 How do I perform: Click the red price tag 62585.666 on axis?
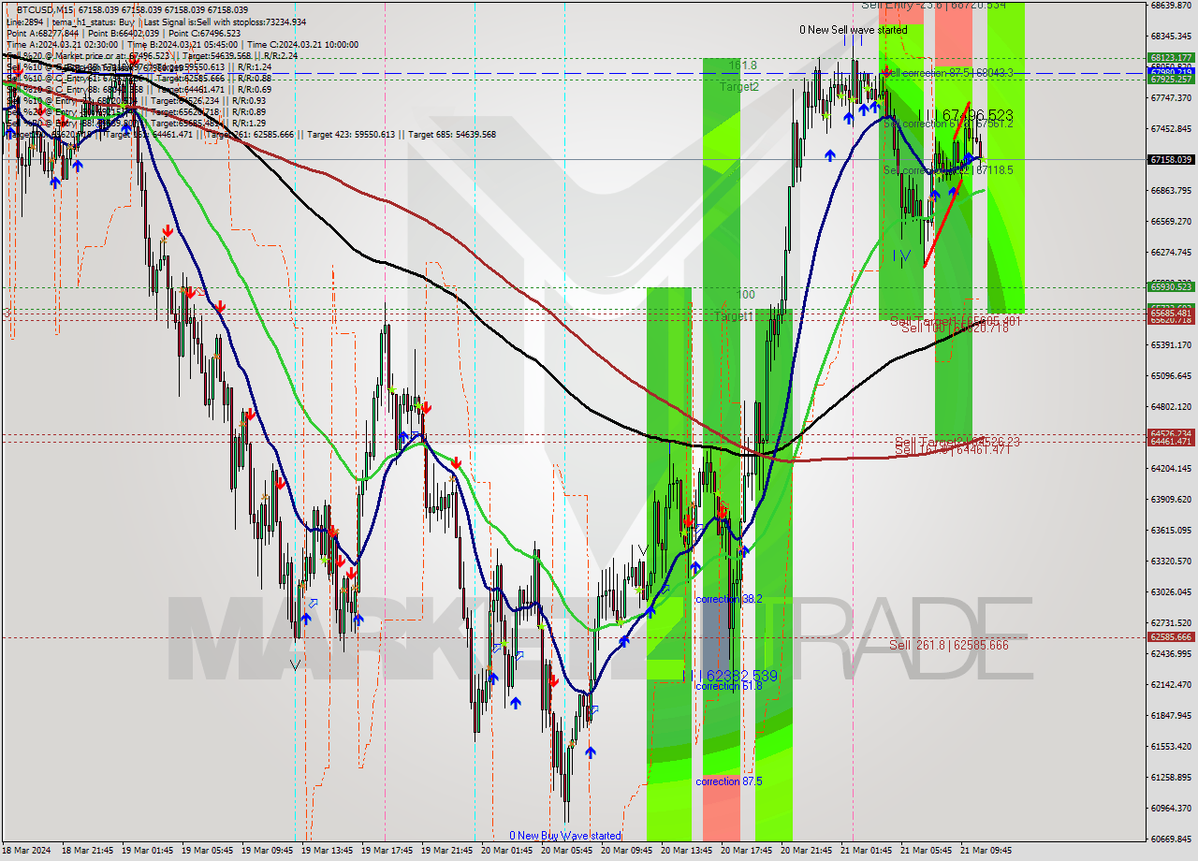pos(1171,637)
